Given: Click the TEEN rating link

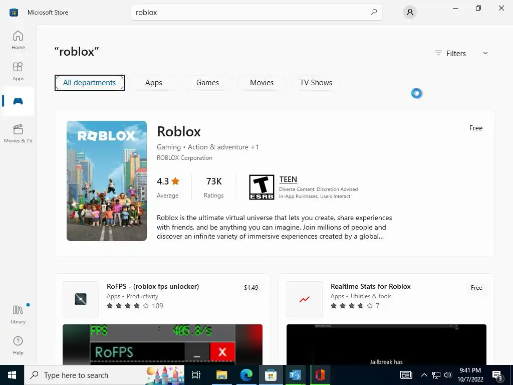Looking at the screenshot, I should point(288,179).
